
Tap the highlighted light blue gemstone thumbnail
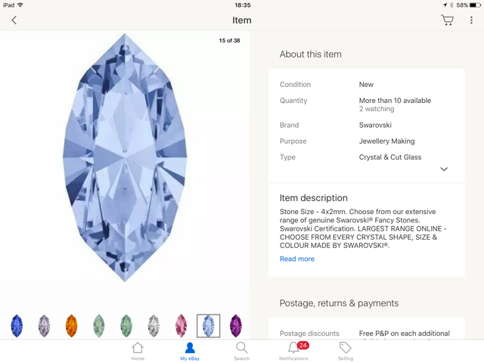pos(209,326)
